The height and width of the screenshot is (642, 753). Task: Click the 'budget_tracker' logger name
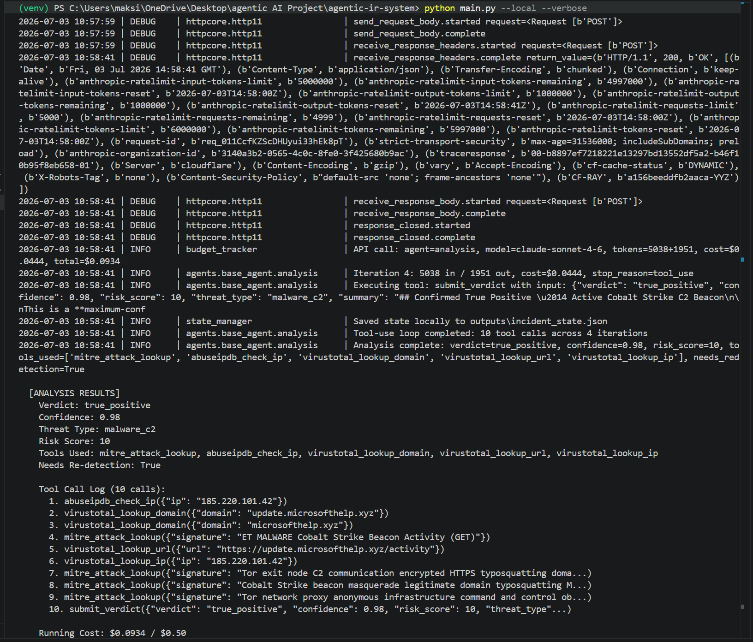[221, 249]
